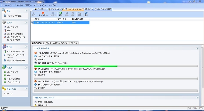
Task: Switch to the ウィザード tab
Action: tap(41, 9)
